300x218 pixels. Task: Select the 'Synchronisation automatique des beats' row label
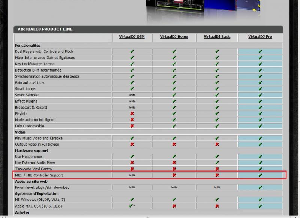pos(47,76)
